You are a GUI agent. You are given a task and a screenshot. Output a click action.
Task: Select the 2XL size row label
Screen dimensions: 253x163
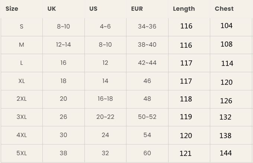pos(22,99)
